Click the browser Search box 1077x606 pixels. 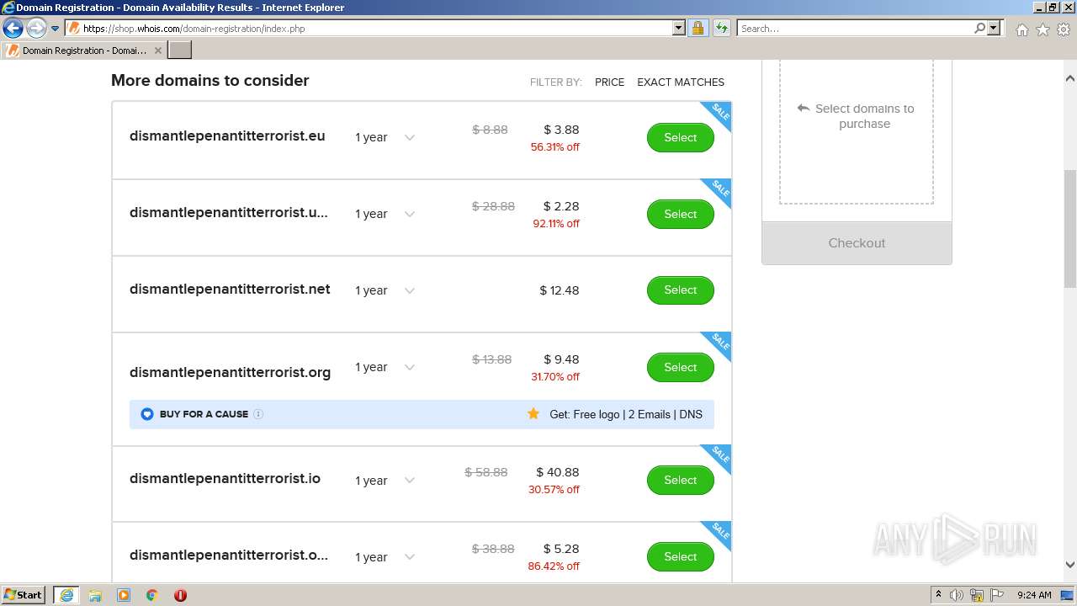pyautogui.click(x=856, y=28)
